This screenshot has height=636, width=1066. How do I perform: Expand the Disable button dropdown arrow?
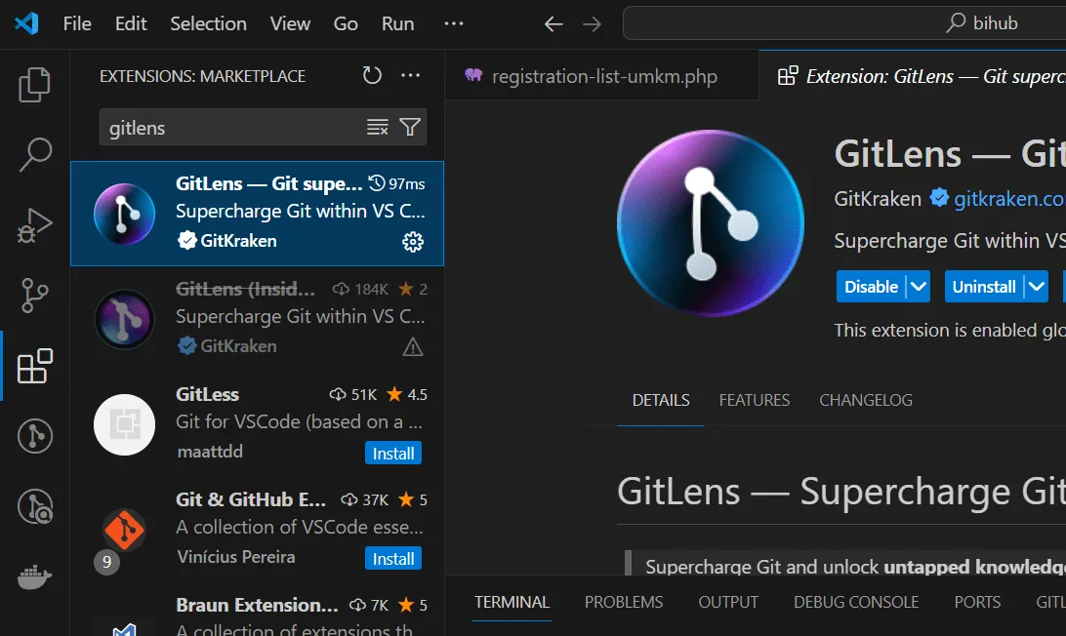point(918,287)
